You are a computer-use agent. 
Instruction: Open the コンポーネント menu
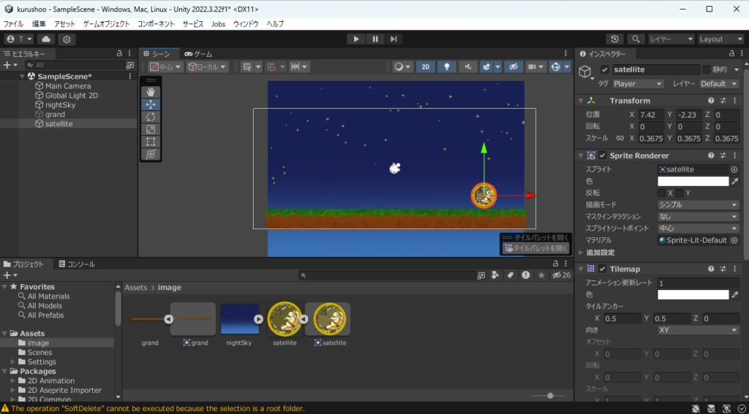click(x=157, y=23)
